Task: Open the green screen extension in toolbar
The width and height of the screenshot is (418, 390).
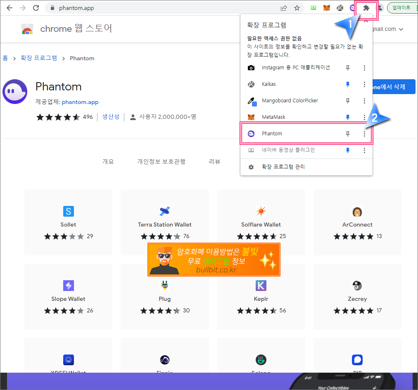Action: pos(313,8)
